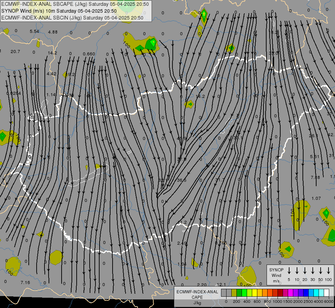
Task: Click the SYNOP Wind 10m header line
Action: (x=59, y=11)
